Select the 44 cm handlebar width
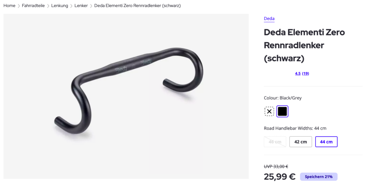368x184 pixels. click(326, 142)
